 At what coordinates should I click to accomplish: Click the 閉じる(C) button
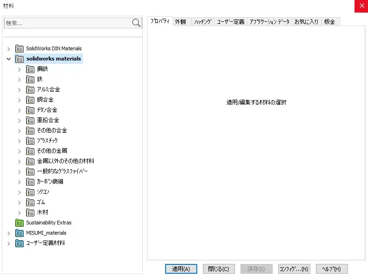[219, 269]
